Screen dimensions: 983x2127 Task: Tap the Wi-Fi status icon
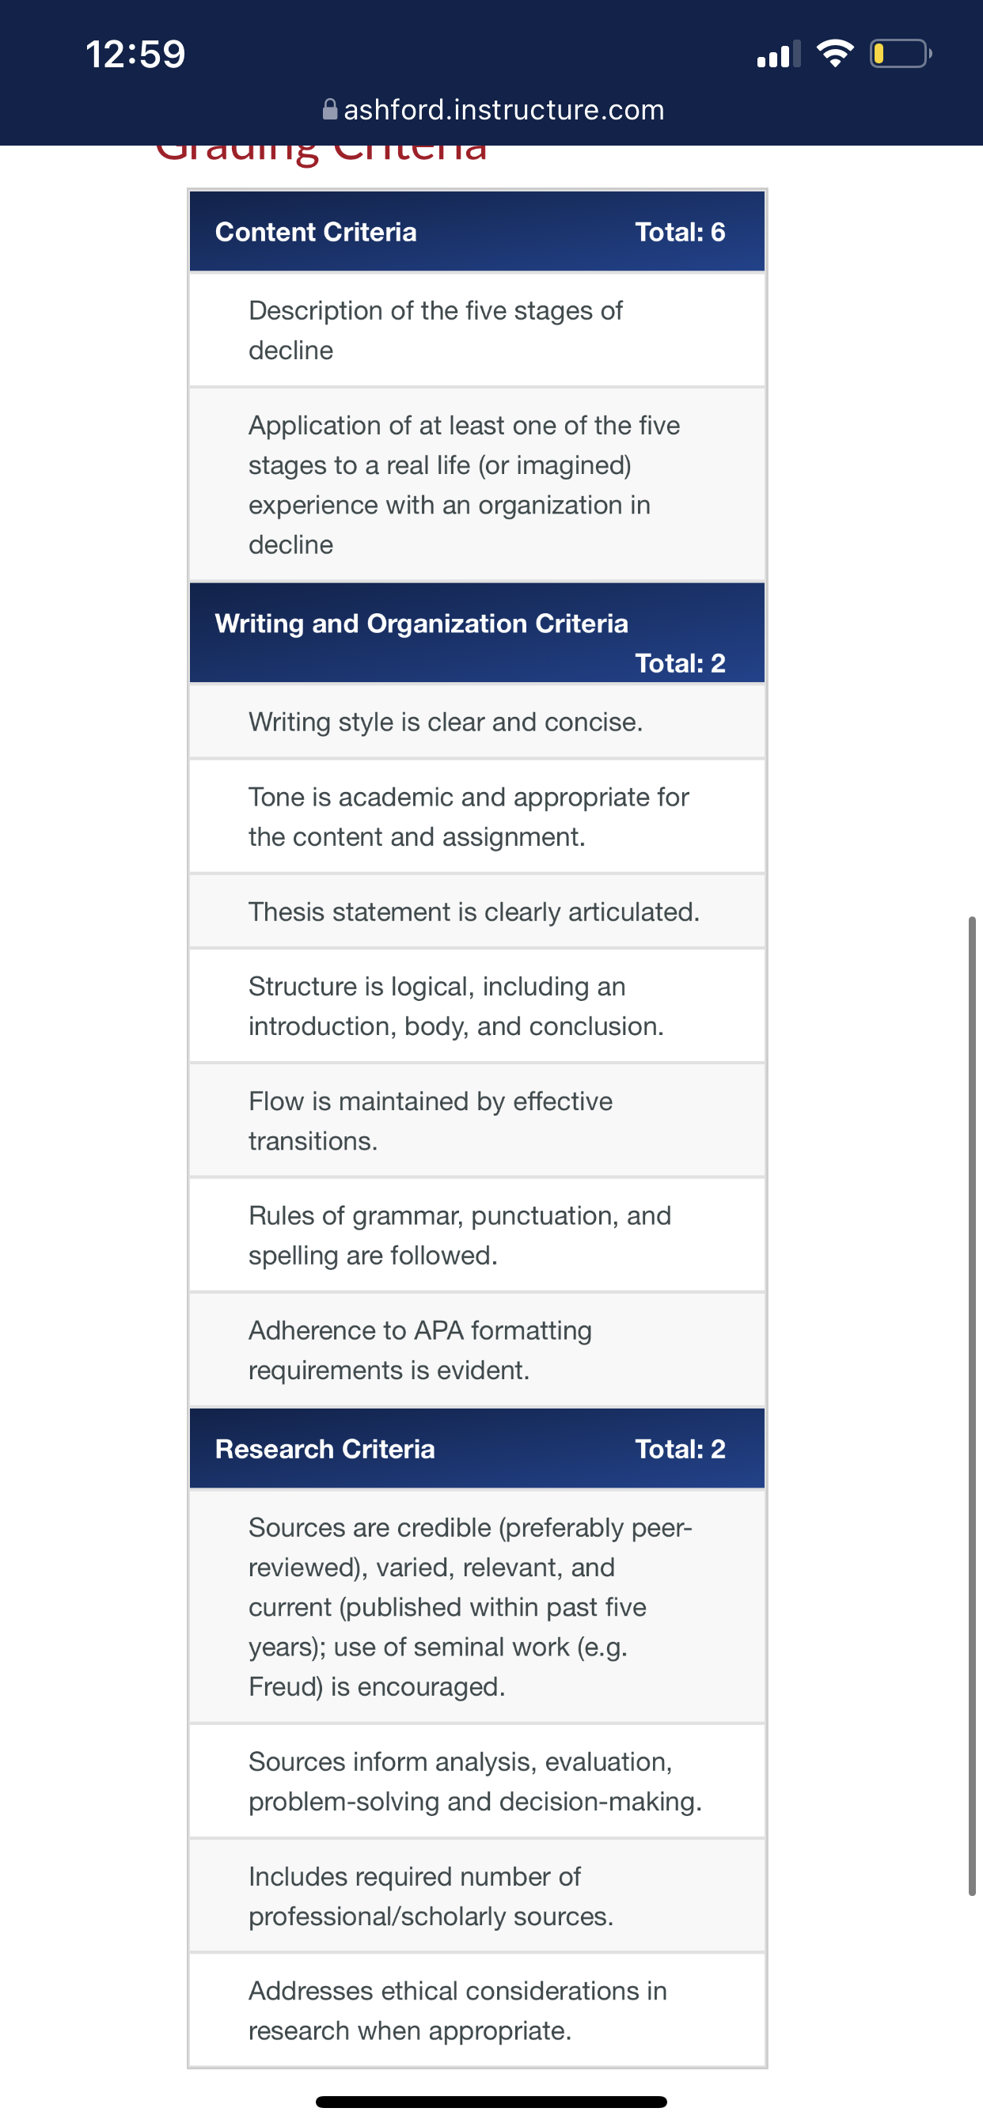click(x=834, y=54)
